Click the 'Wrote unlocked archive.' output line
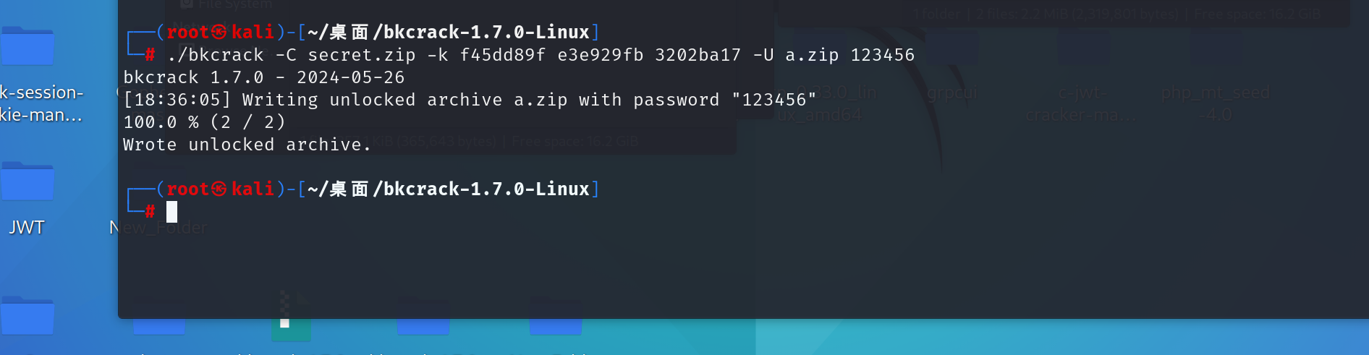The height and width of the screenshot is (355, 1369). pyautogui.click(x=247, y=145)
